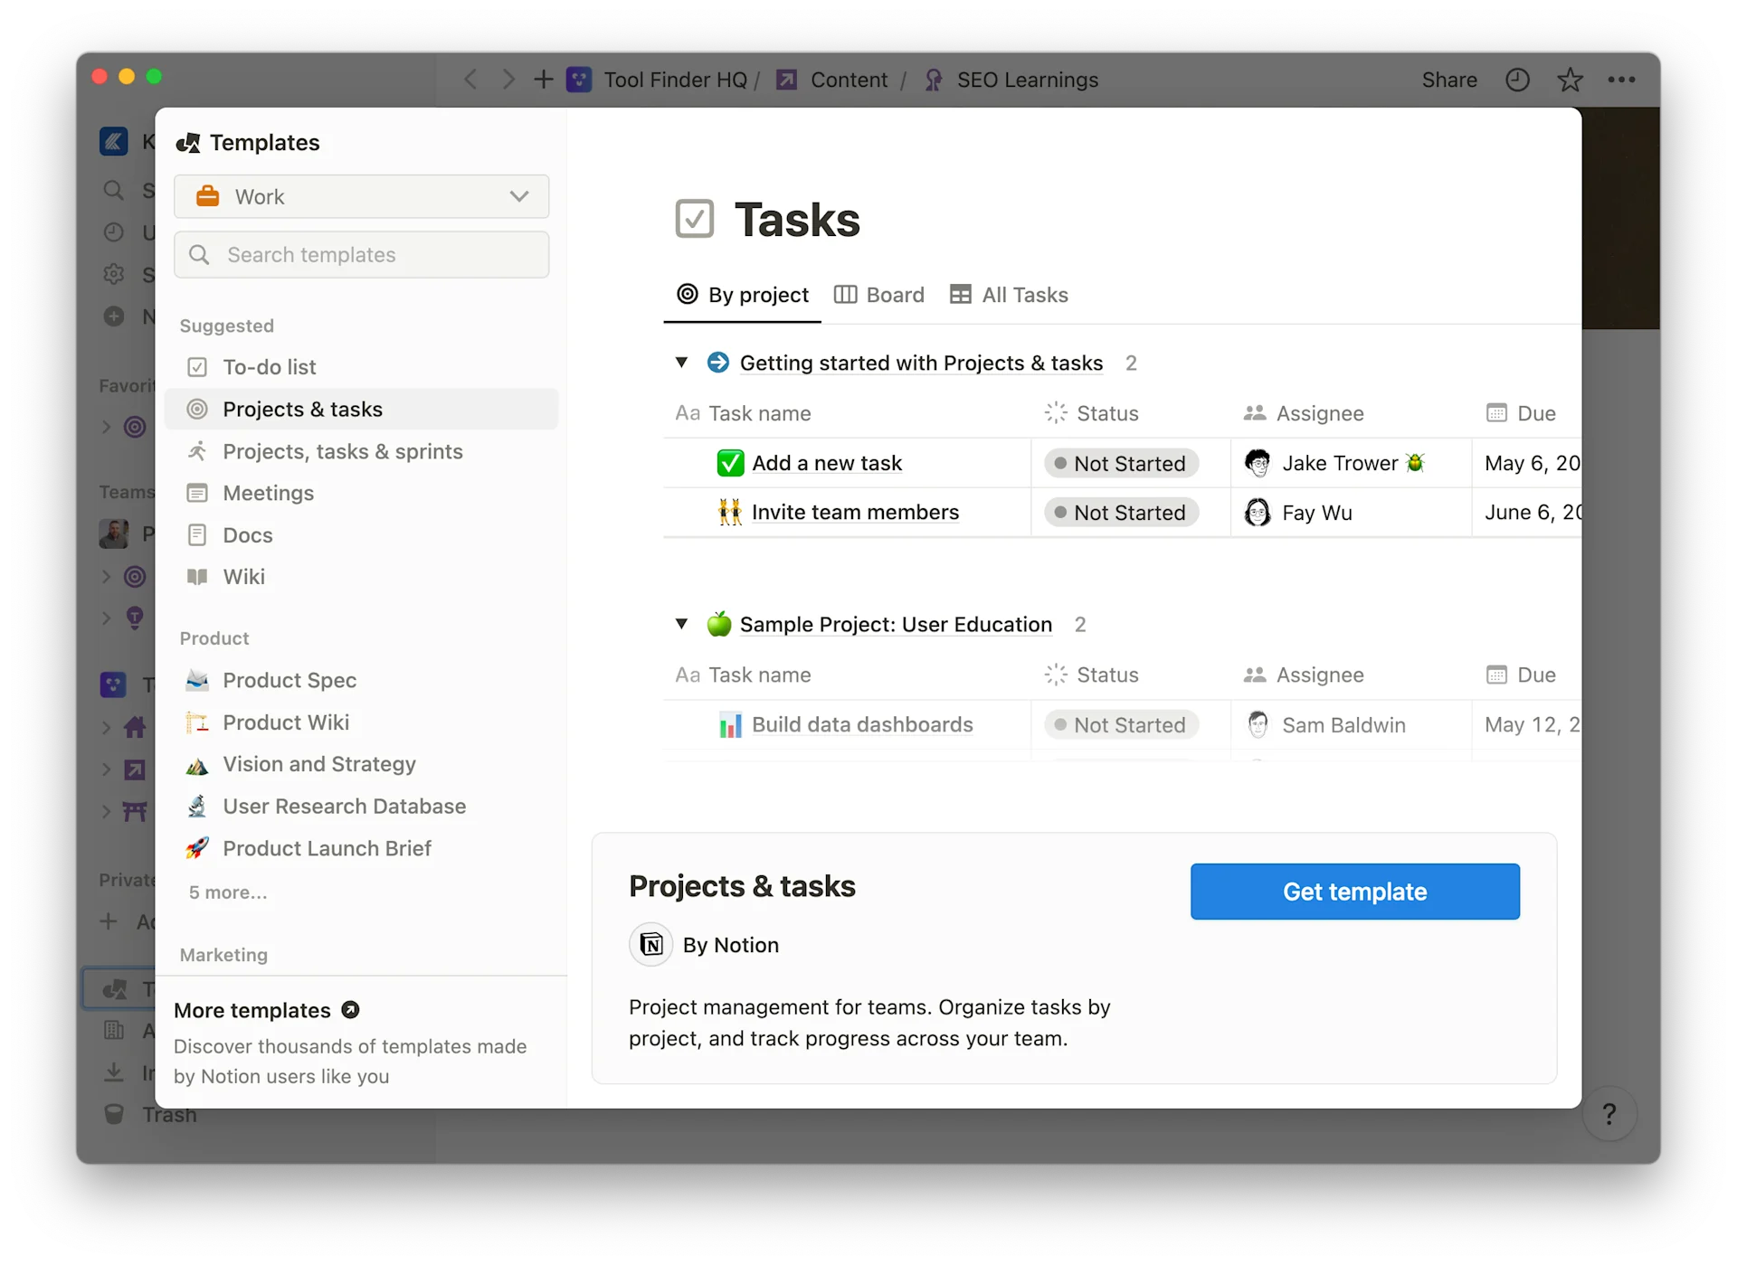Screen dimensions: 1737x1265
Task: Click inside the Search templates field
Action: [x=362, y=255]
